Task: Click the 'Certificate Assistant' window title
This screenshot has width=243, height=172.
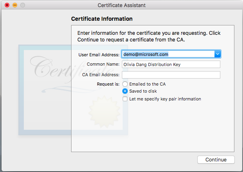Action: (x=121, y=5)
